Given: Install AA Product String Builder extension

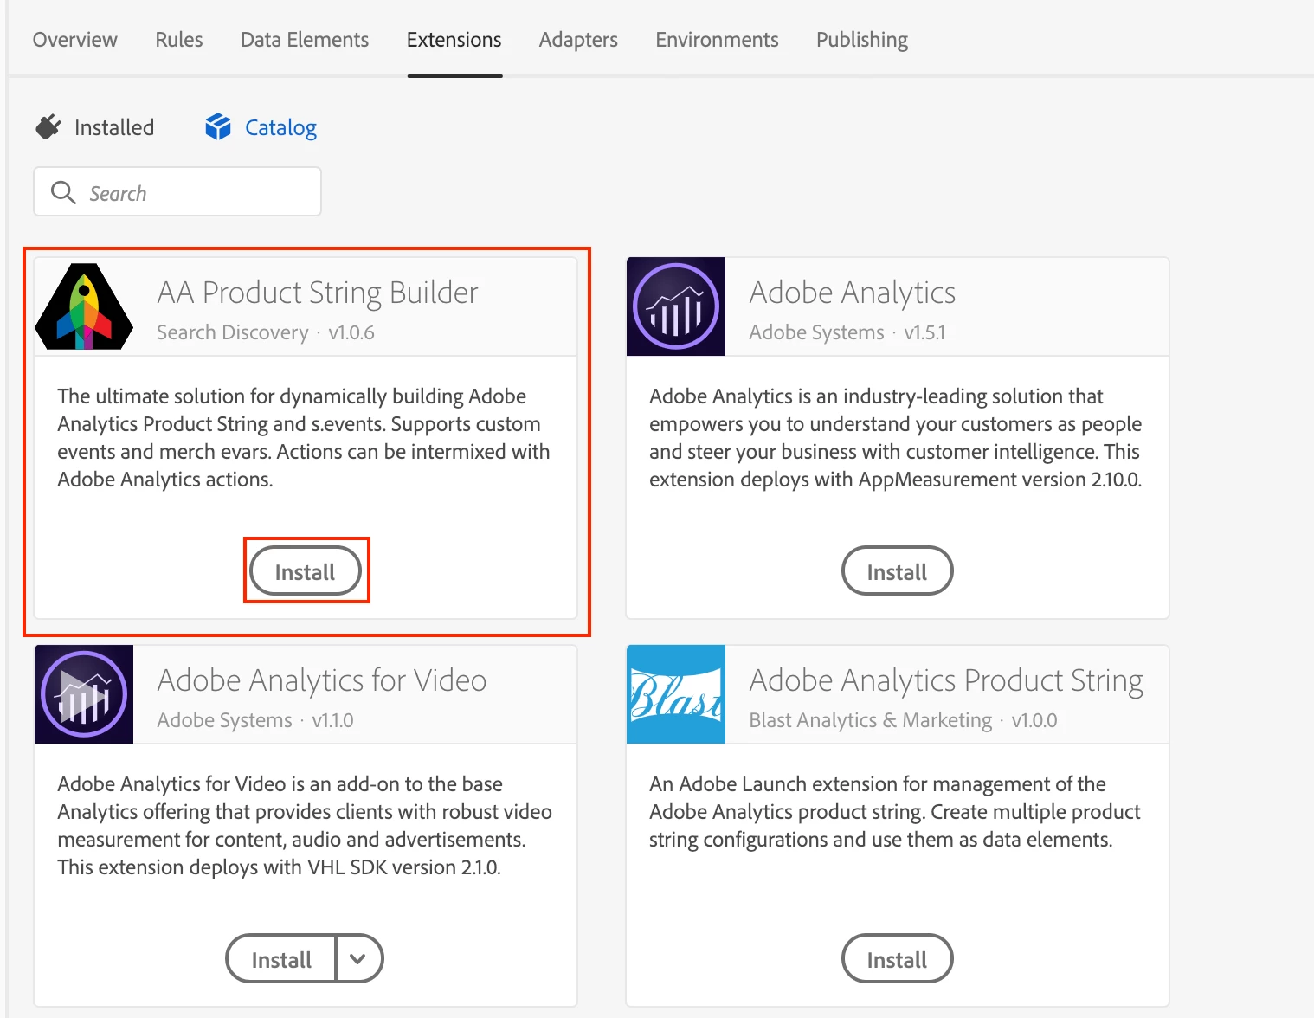Looking at the screenshot, I should click(x=306, y=571).
